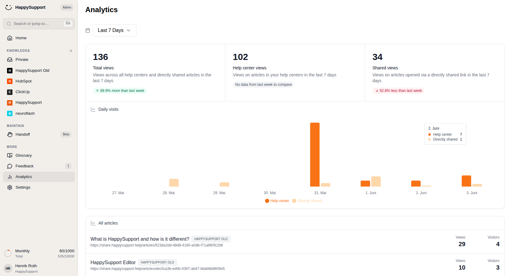Click the Feedback speech bubble icon
The width and height of the screenshot is (512, 276).
pos(10,166)
